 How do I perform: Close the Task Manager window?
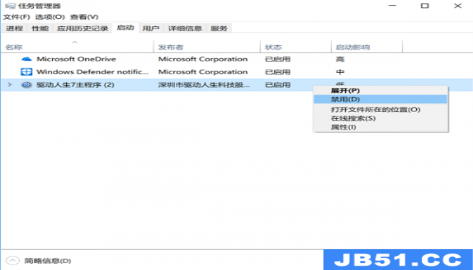point(457,5)
